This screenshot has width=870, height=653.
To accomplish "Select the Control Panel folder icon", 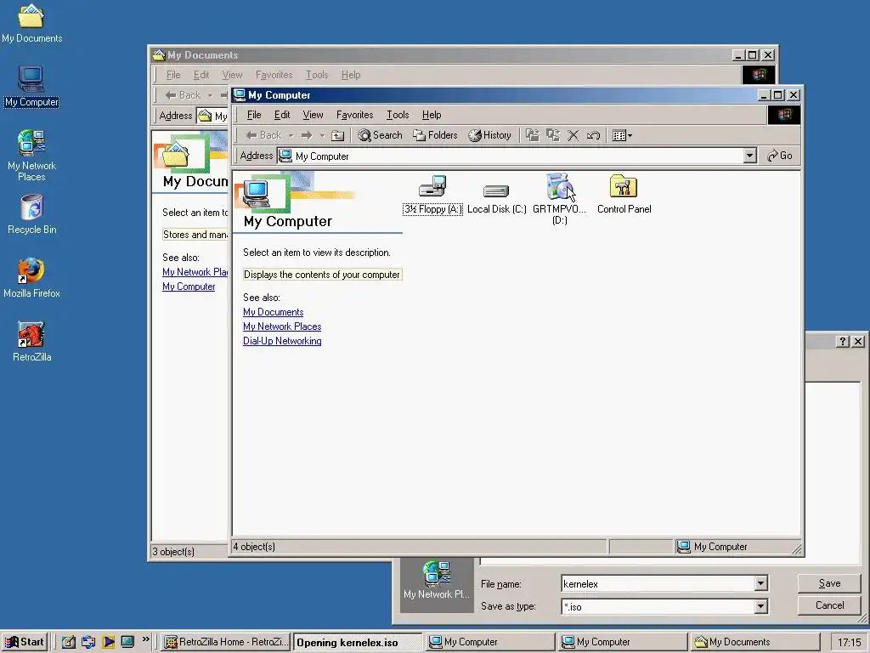I will pos(624,195).
